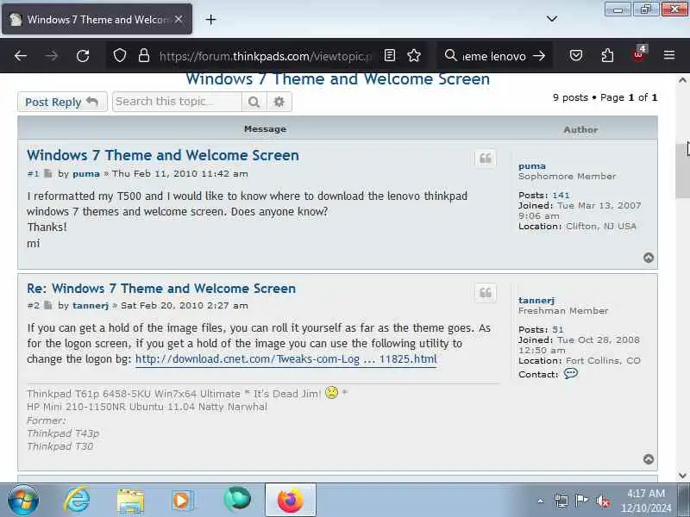The image size is (690, 517).
Task: Jump to top from puma's post
Action: [x=649, y=258]
